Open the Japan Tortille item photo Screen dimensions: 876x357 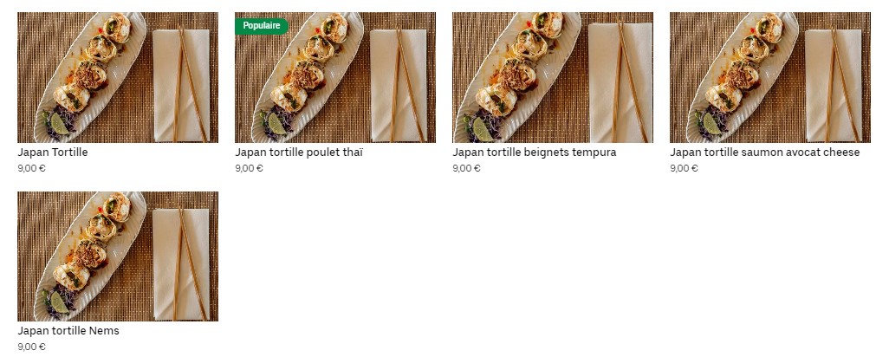coord(118,78)
